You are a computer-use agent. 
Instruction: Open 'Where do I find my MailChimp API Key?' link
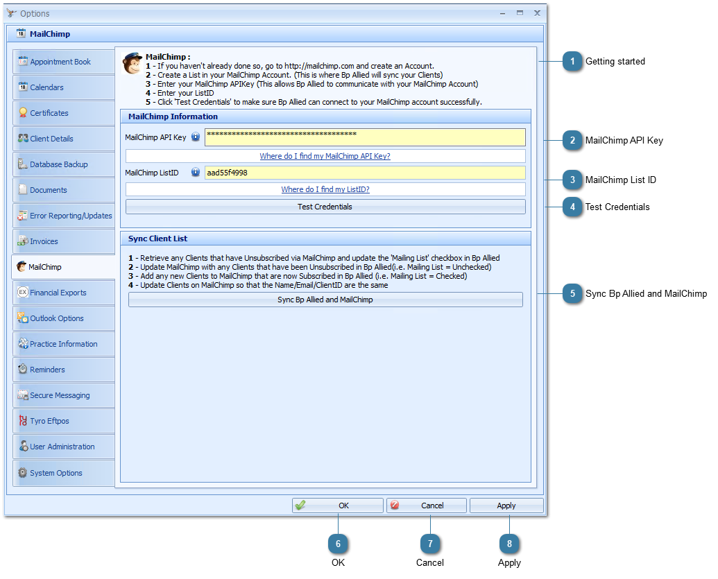325,156
